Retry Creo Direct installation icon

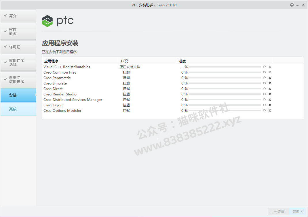click(265, 89)
